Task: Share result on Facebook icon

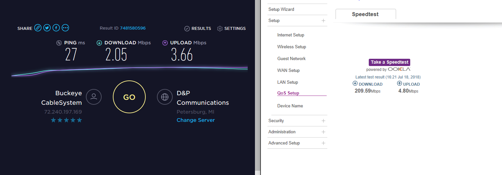Action: click(x=56, y=28)
